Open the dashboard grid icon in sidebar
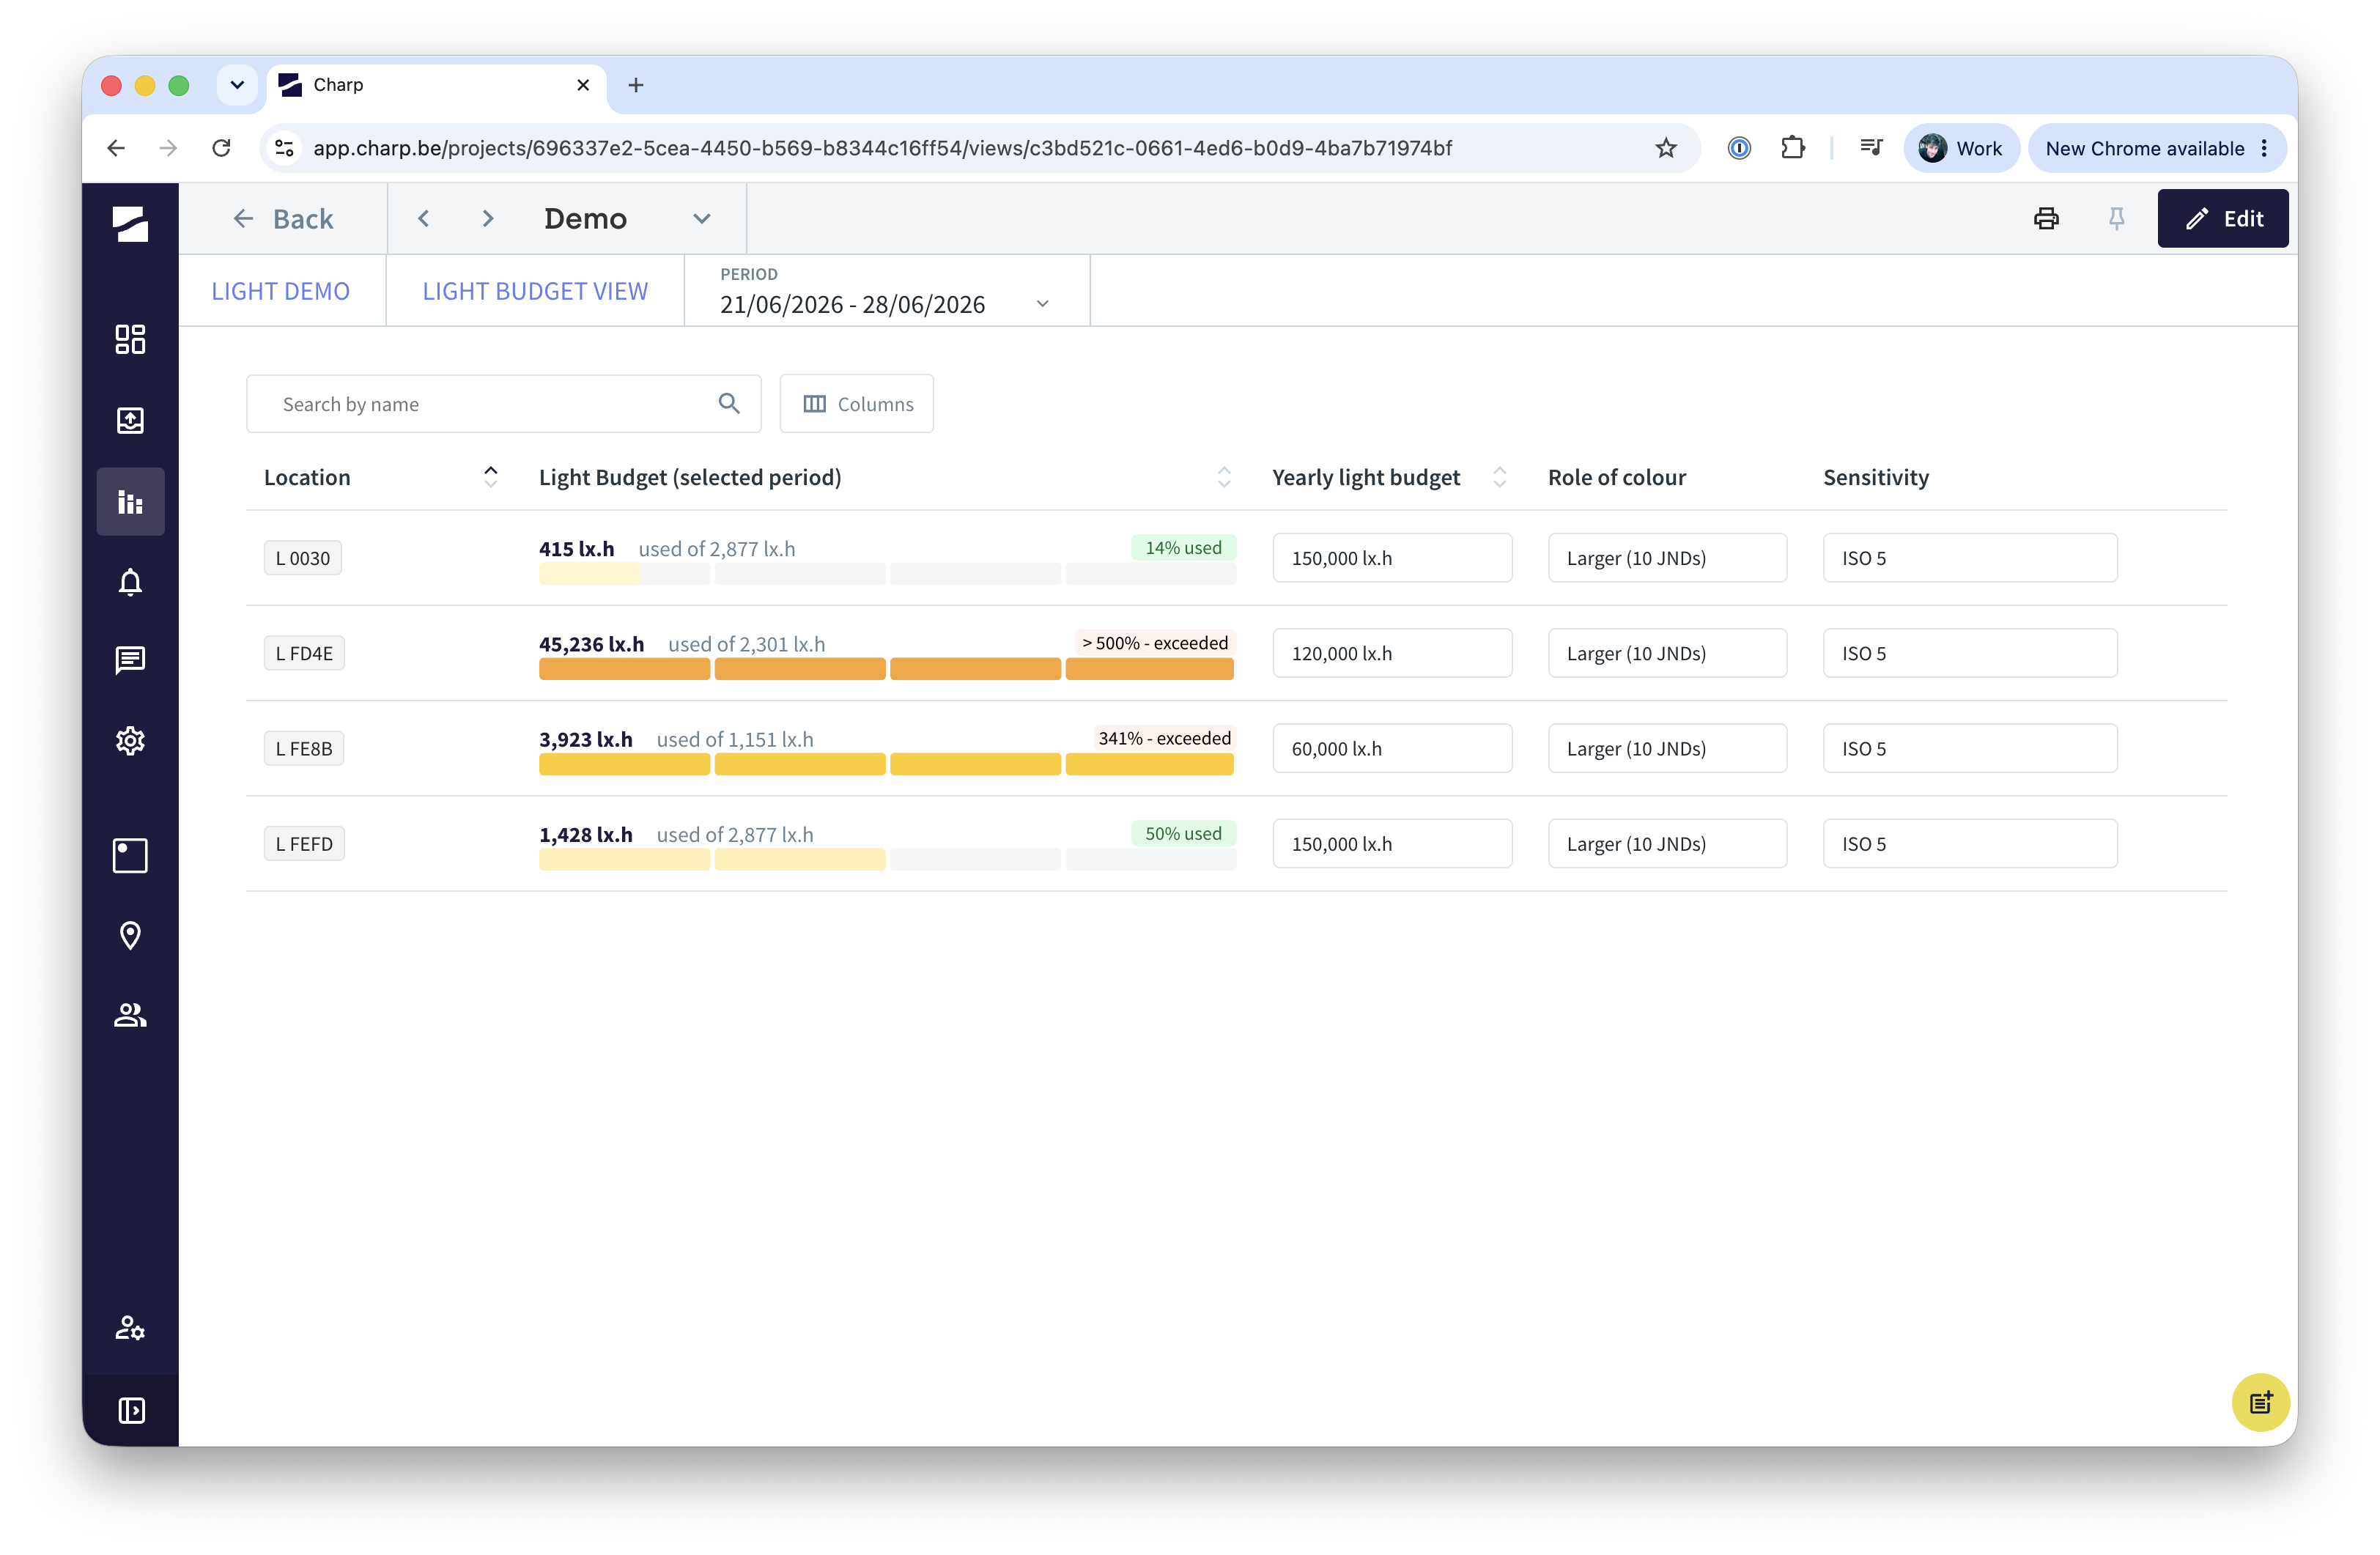The image size is (2380, 1555). point(130,339)
